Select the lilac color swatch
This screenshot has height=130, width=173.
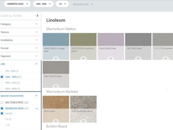click(x=111, y=39)
